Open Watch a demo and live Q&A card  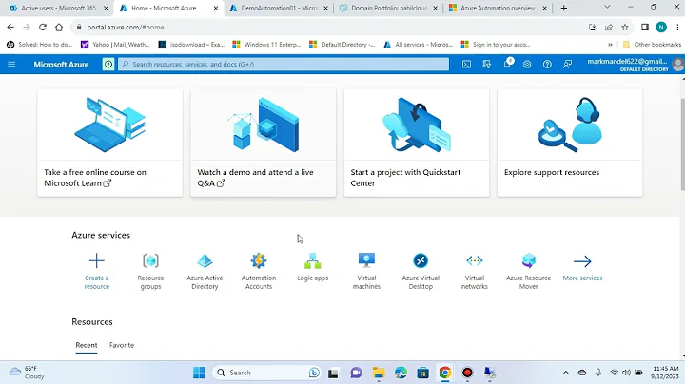[264, 143]
